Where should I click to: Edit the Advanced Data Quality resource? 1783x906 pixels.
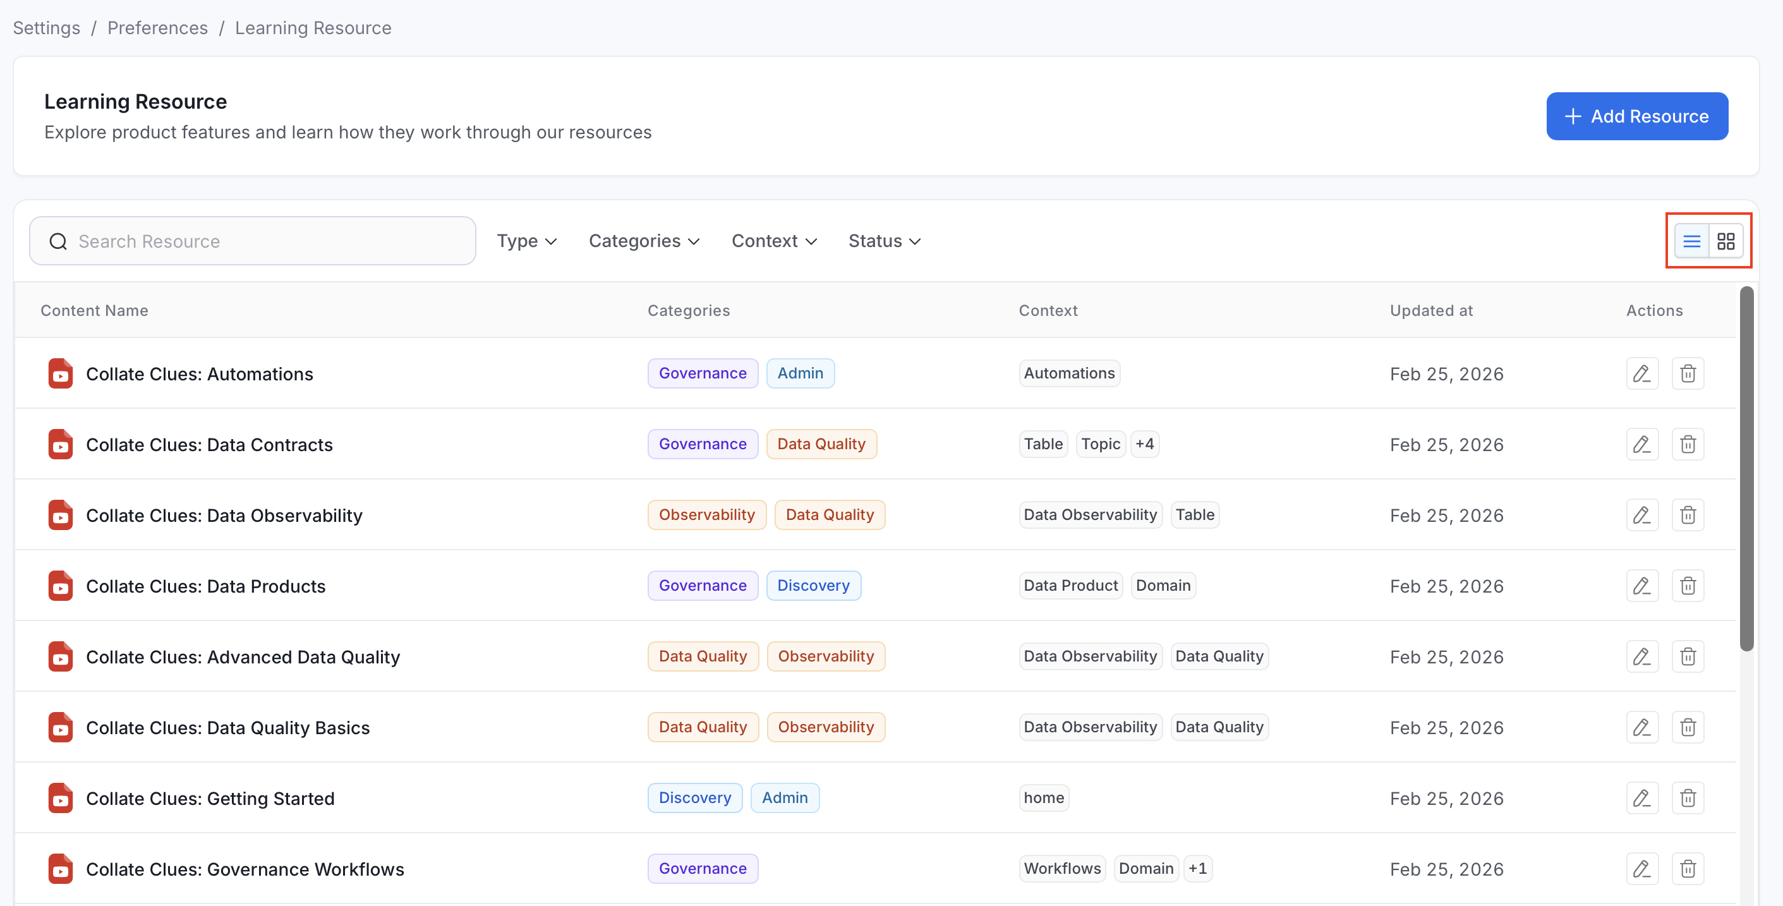[1642, 657]
